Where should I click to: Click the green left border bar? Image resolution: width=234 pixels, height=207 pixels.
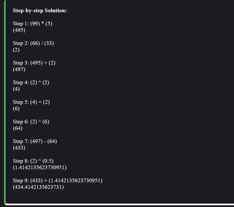5,102
